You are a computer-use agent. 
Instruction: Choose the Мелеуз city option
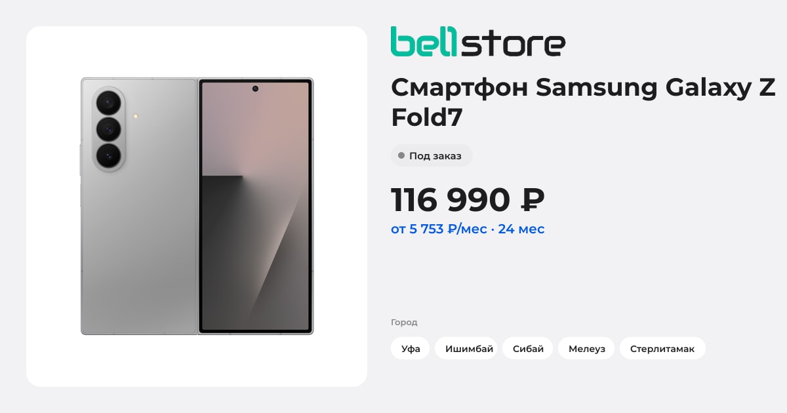[x=586, y=348]
